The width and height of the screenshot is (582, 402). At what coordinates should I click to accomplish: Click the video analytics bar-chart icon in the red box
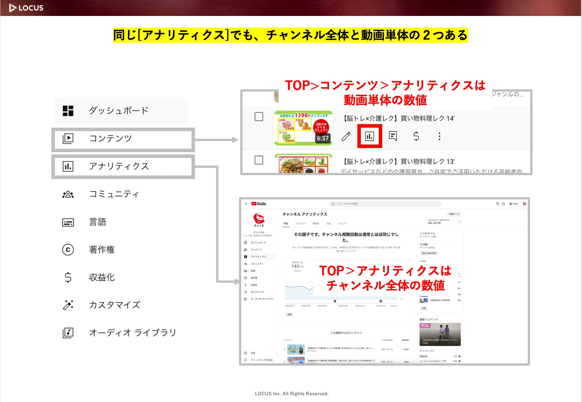point(369,136)
